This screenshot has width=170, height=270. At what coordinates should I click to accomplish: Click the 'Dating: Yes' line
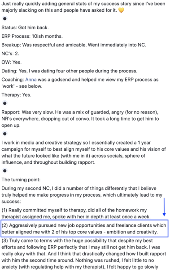pos(70,71)
